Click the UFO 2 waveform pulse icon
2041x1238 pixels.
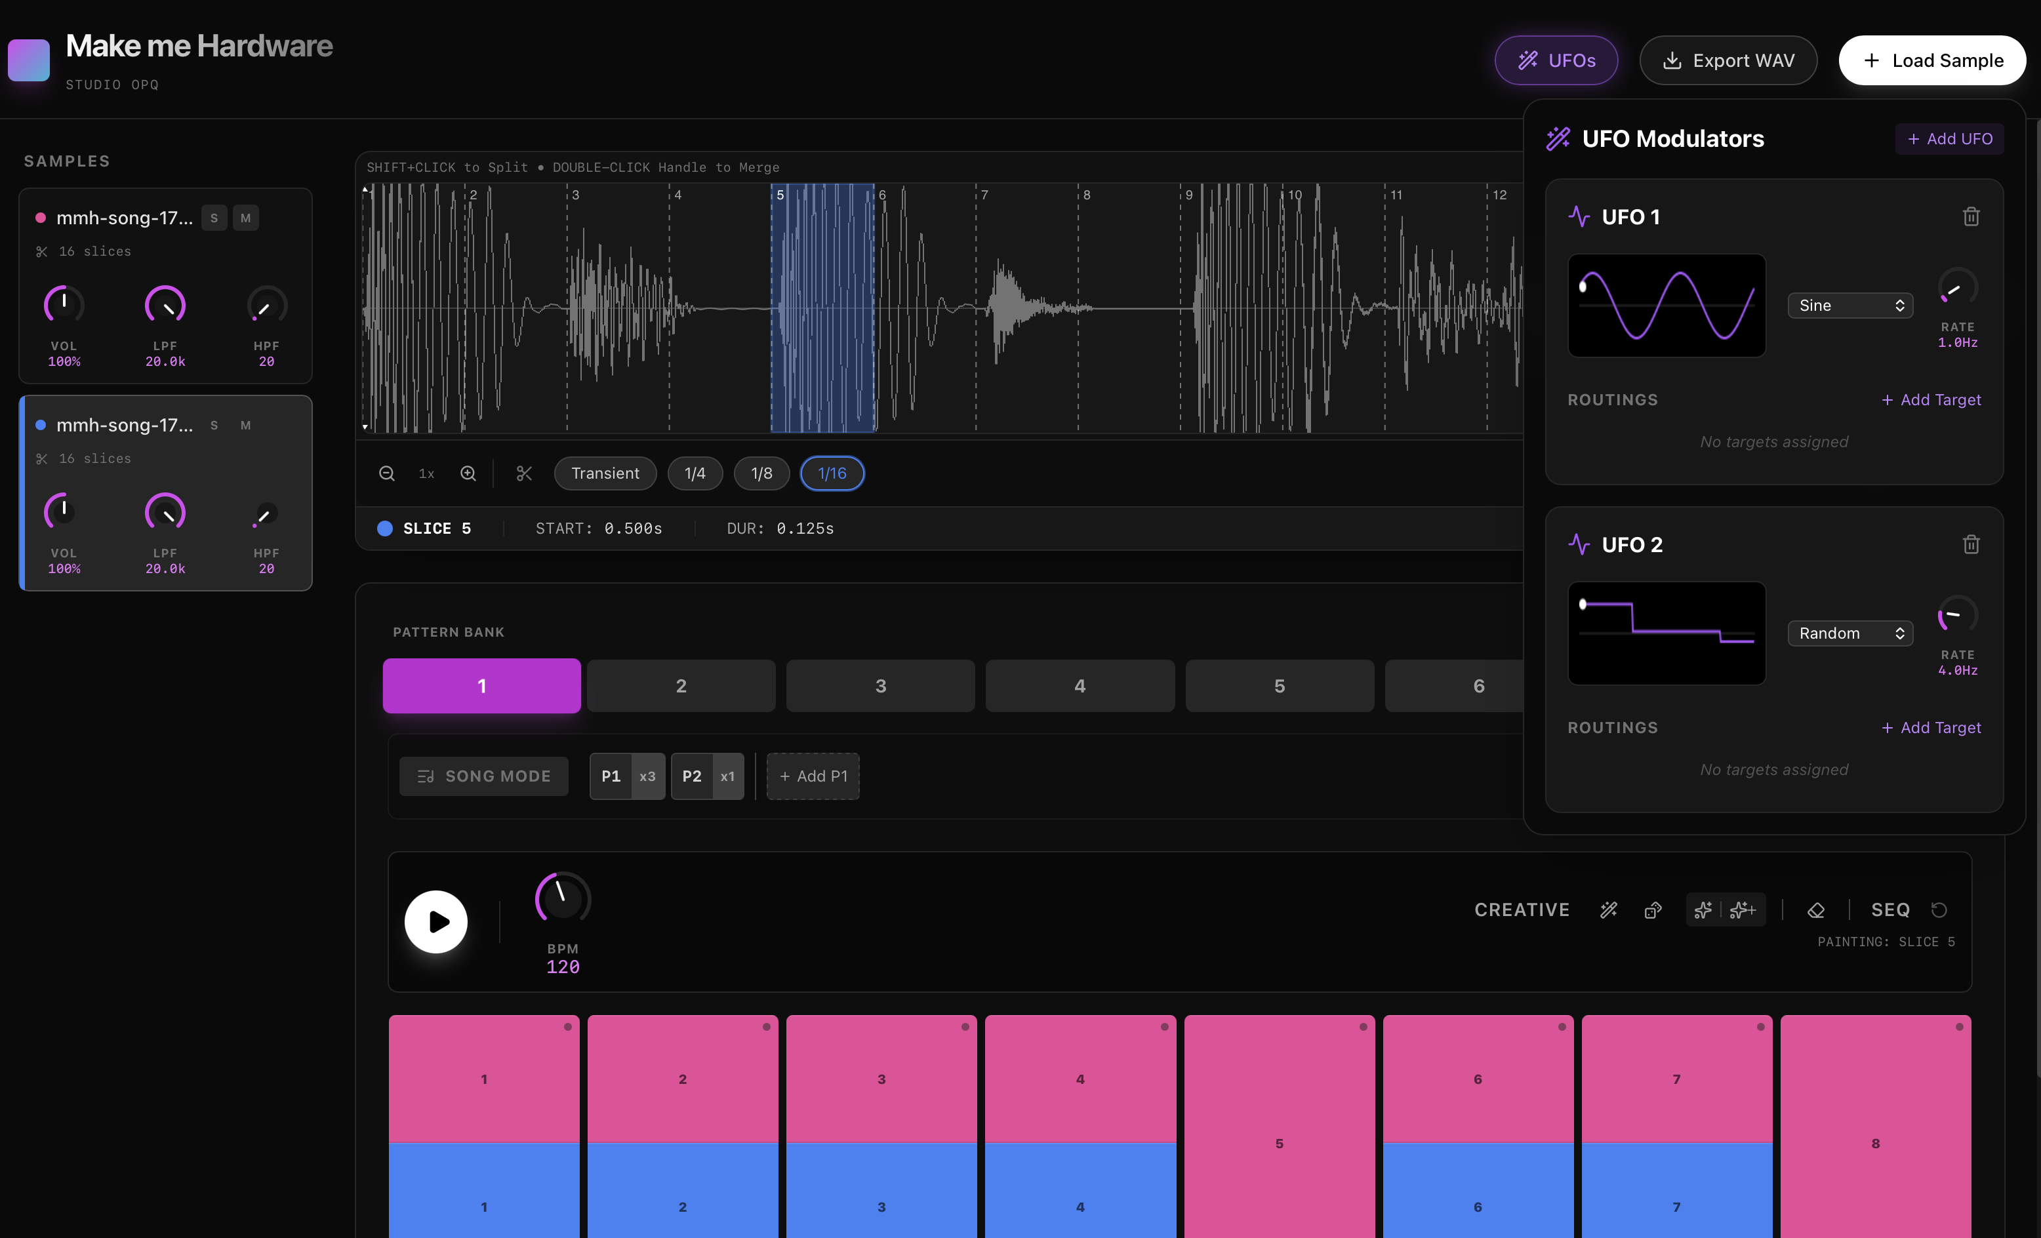click(x=1579, y=545)
